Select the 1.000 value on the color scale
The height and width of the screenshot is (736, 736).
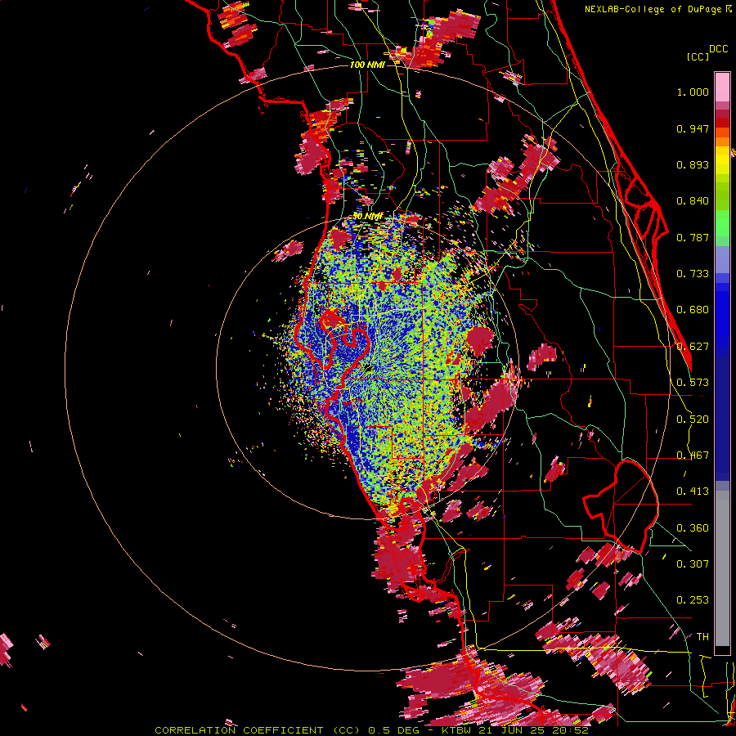[x=693, y=92]
